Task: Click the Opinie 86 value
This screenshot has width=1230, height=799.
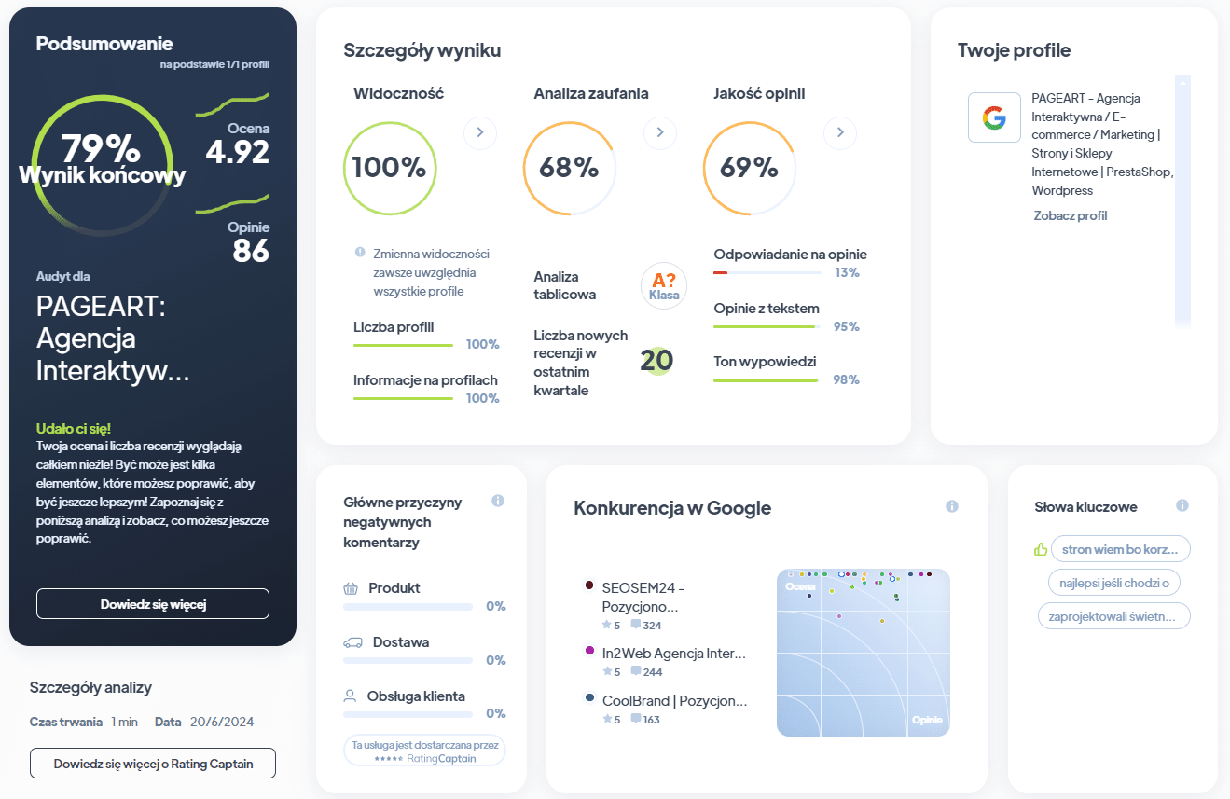Action: click(x=251, y=250)
